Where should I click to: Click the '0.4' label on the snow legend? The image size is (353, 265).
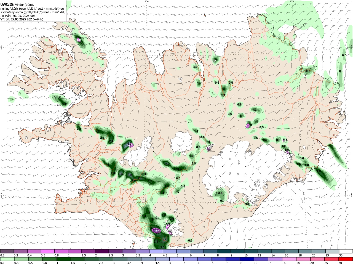coord(29,255)
